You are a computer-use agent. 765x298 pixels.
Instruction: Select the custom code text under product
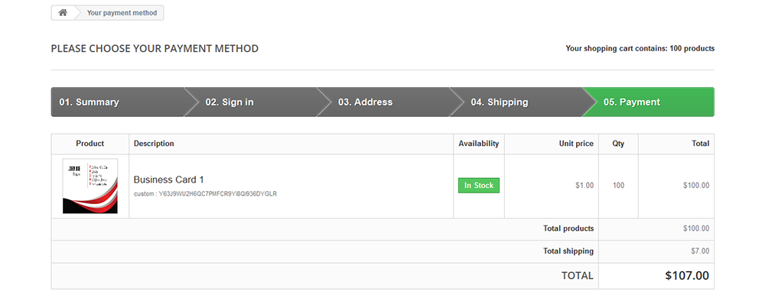pyautogui.click(x=205, y=194)
